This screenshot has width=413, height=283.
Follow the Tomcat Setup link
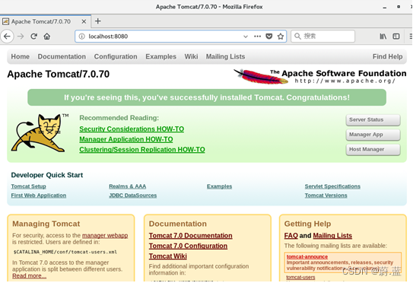[x=28, y=186]
